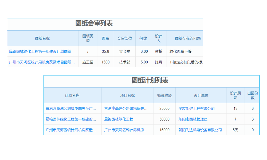Select the 概算限额 column header
This screenshot has height=160, width=267.
164,95
